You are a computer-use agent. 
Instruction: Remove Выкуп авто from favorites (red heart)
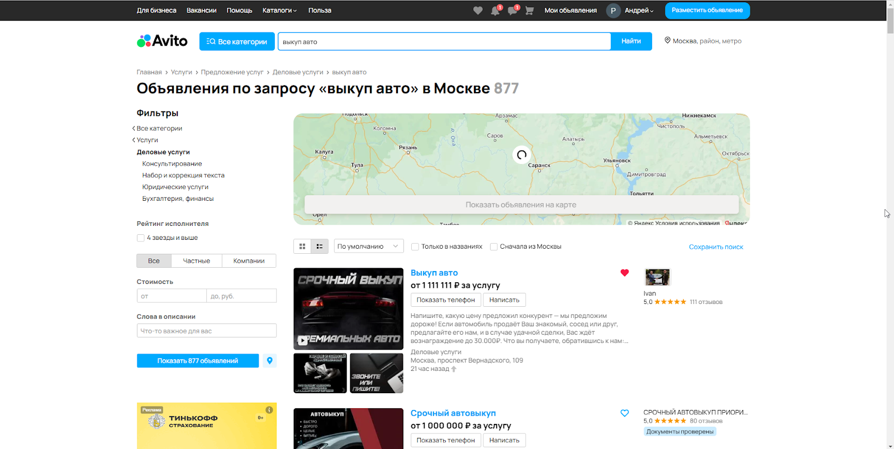[625, 273]
